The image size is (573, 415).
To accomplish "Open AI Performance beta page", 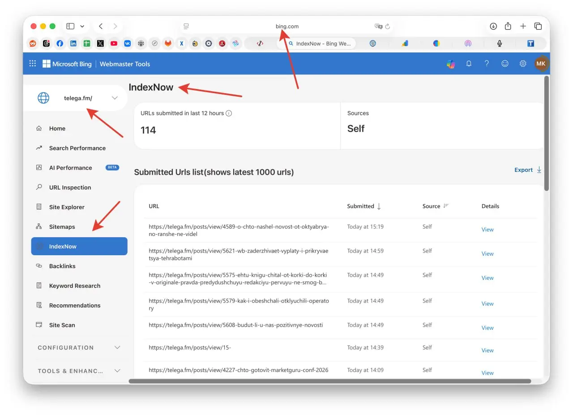I will (79, 168).
